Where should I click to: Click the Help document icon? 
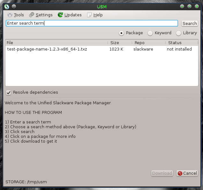point(89,15)
